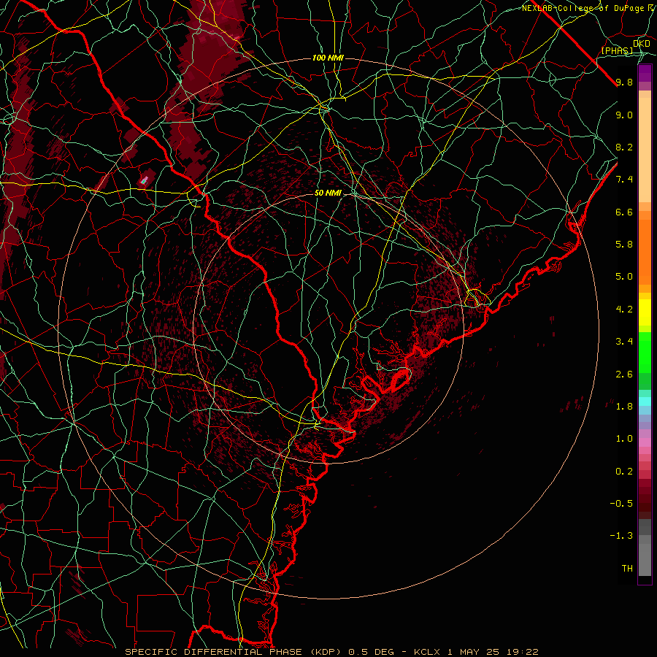Click the 5.0 value on the color scale
This screenshot has height=657, width=657.
pos(624,277)
